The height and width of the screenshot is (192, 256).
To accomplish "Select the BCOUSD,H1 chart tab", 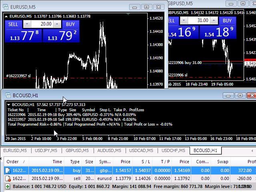I will (x=205, y=150).
